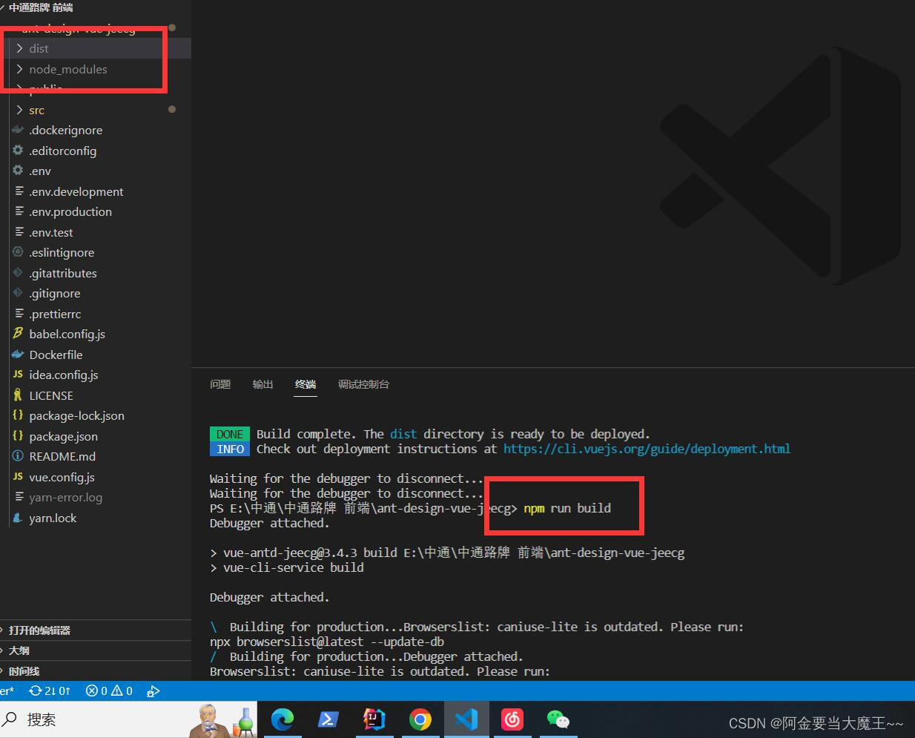Click the debug launch icon in status bar
915x738 pixels.
point(153,691)
